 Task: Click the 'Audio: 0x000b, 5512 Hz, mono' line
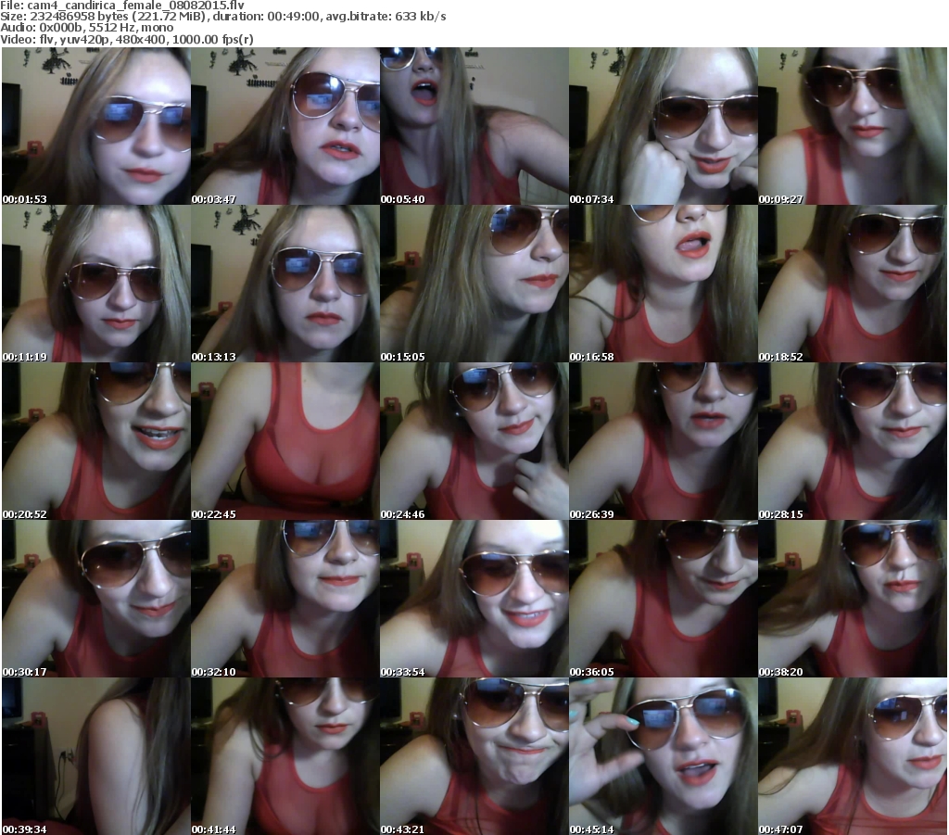87,28
